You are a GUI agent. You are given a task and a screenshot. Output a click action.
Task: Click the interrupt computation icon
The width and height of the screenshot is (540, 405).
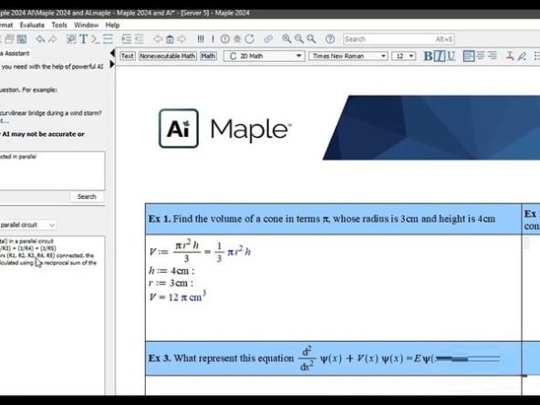(x=225, y=39)
